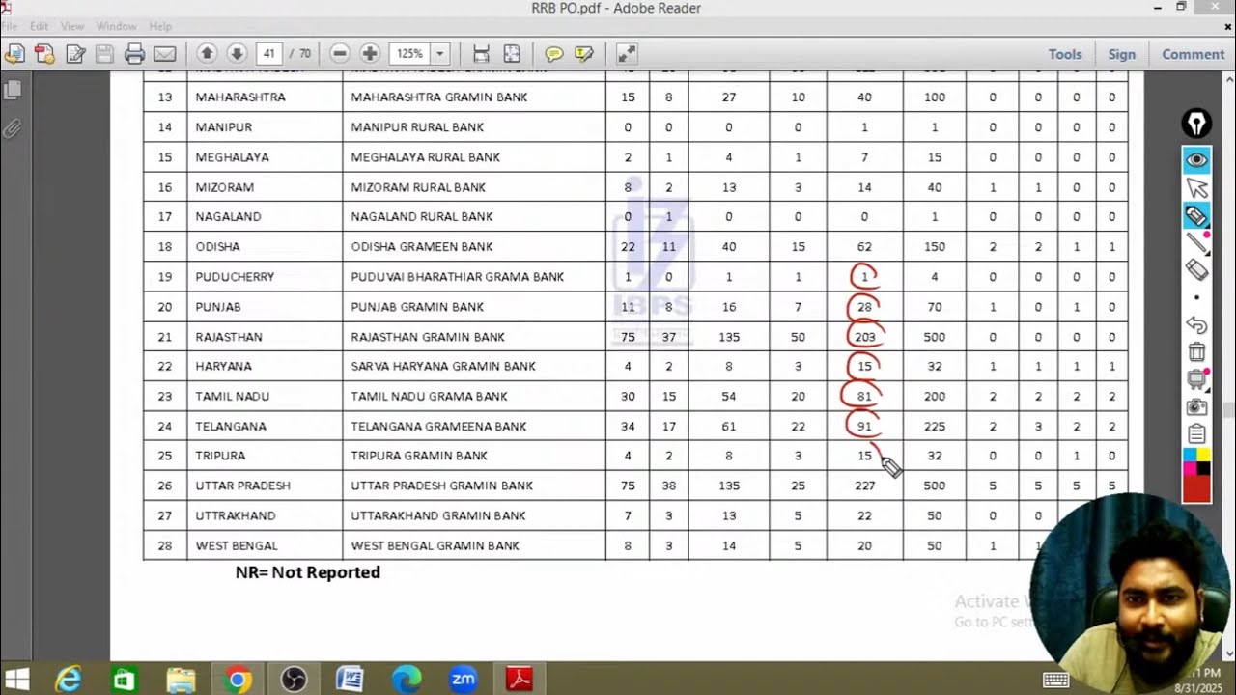The width and height of the screenshot is (1236, 695).
Task: Select the cyan color swatch
Action: (1190, 455)
